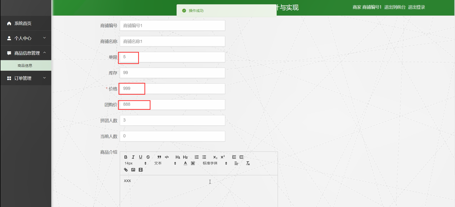The height and width of the screenshot is (207, 455).
Task: Click the grid icon beside 订单管理
Action: (9, 78)
